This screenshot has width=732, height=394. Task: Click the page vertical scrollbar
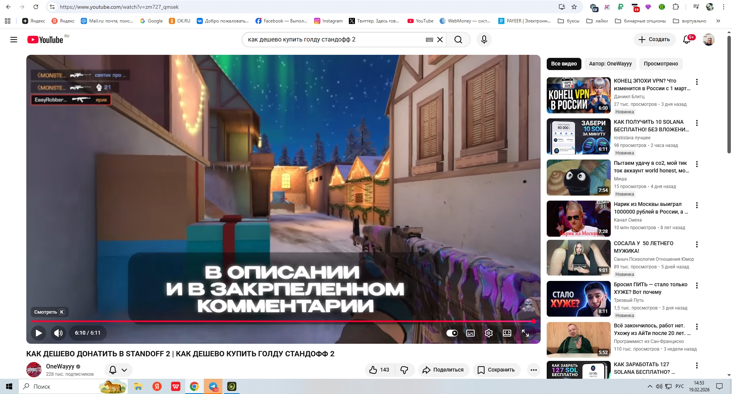[729, 95]
